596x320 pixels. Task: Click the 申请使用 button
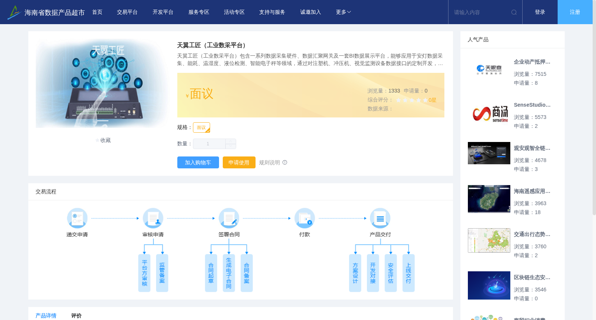239,162
